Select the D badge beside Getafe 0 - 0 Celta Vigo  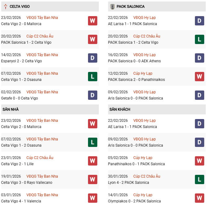pos(92,95)
